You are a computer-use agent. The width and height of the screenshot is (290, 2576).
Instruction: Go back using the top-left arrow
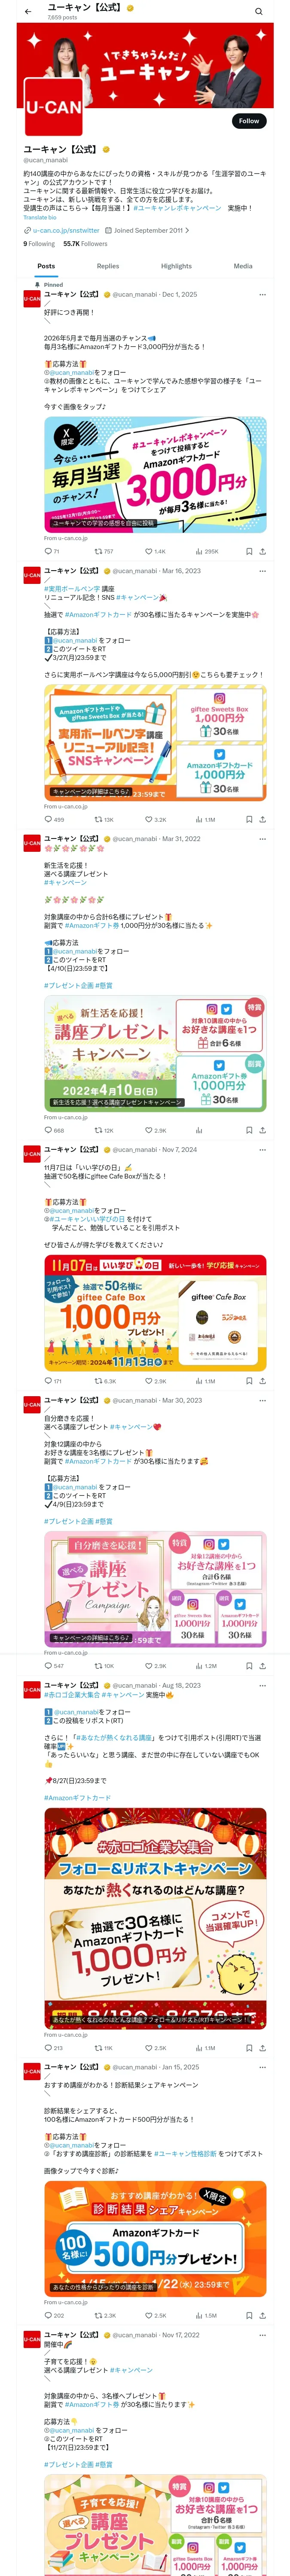pos(28,11)
